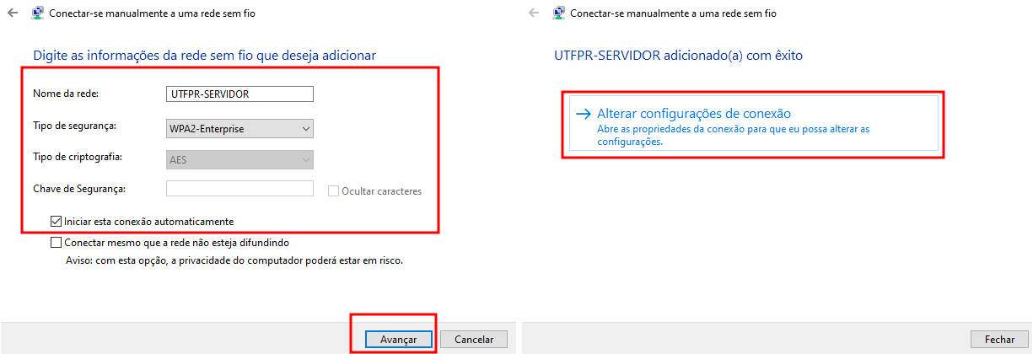Enable Conectar mesmo que a rede não esteja difundindo
1033x354 pixels.
(56, 243)
